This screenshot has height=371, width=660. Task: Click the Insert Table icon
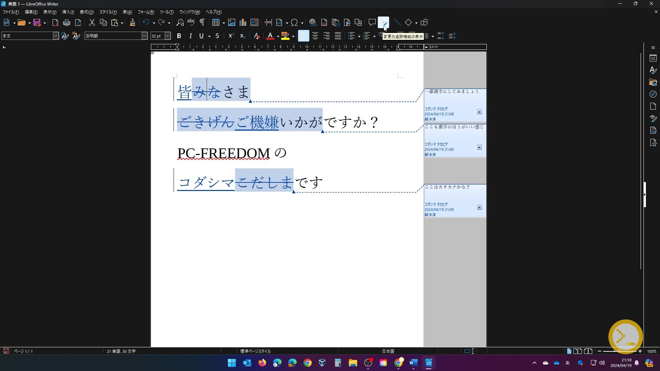(x=216, y=23)
